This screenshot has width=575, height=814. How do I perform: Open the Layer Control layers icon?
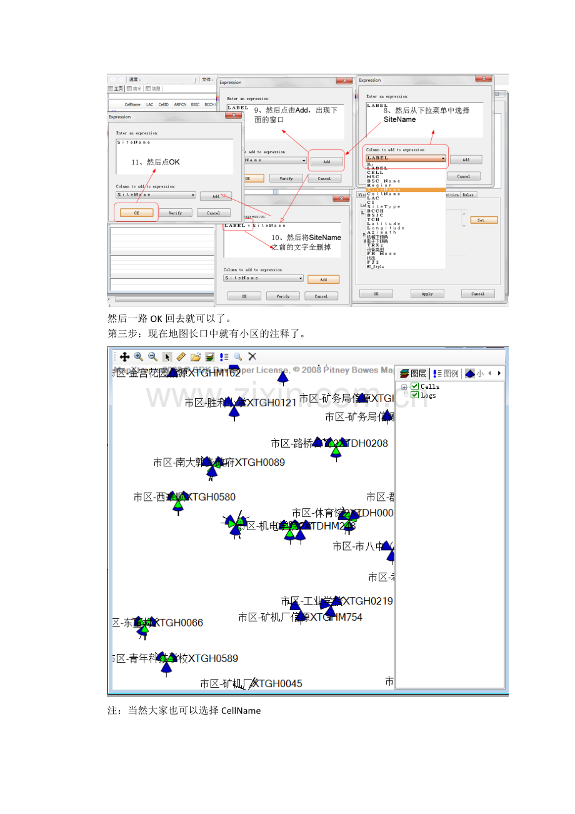coord(209,356)
